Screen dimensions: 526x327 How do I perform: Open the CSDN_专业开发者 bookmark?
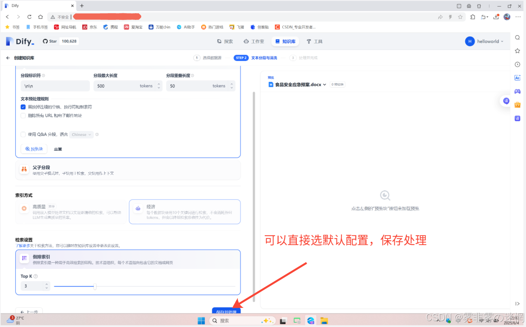295,27
